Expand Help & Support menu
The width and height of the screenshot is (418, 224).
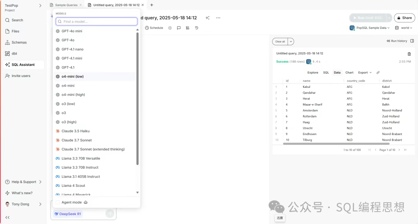[x=24, y=182]
